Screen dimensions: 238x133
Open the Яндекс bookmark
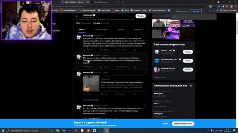116,10
